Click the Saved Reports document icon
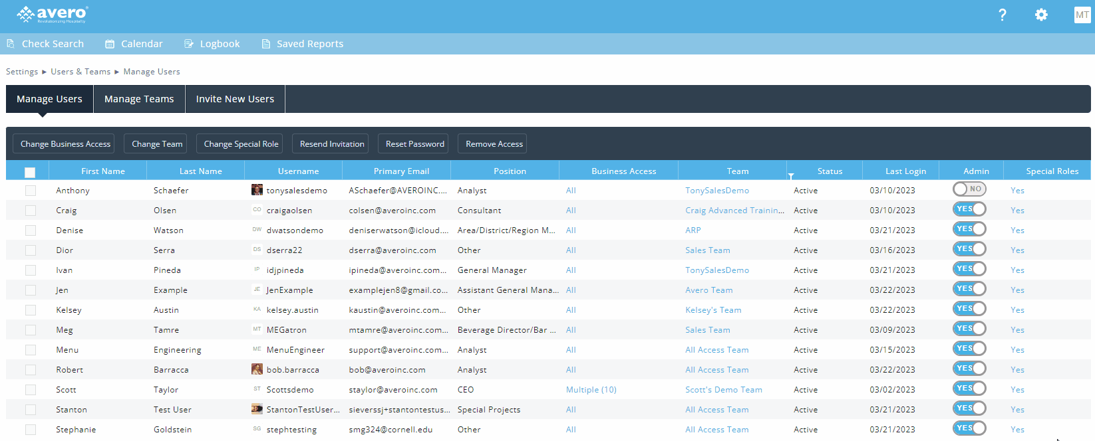Image resolution: width=1095 pixels, height=441 pixels. coord(266,44)
